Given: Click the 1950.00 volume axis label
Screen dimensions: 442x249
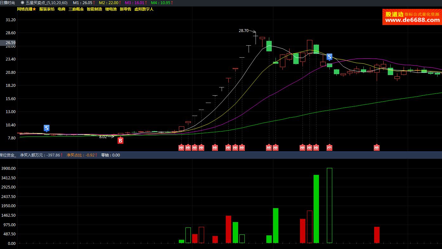Looking at the screenshot, I should pos(8,206).
